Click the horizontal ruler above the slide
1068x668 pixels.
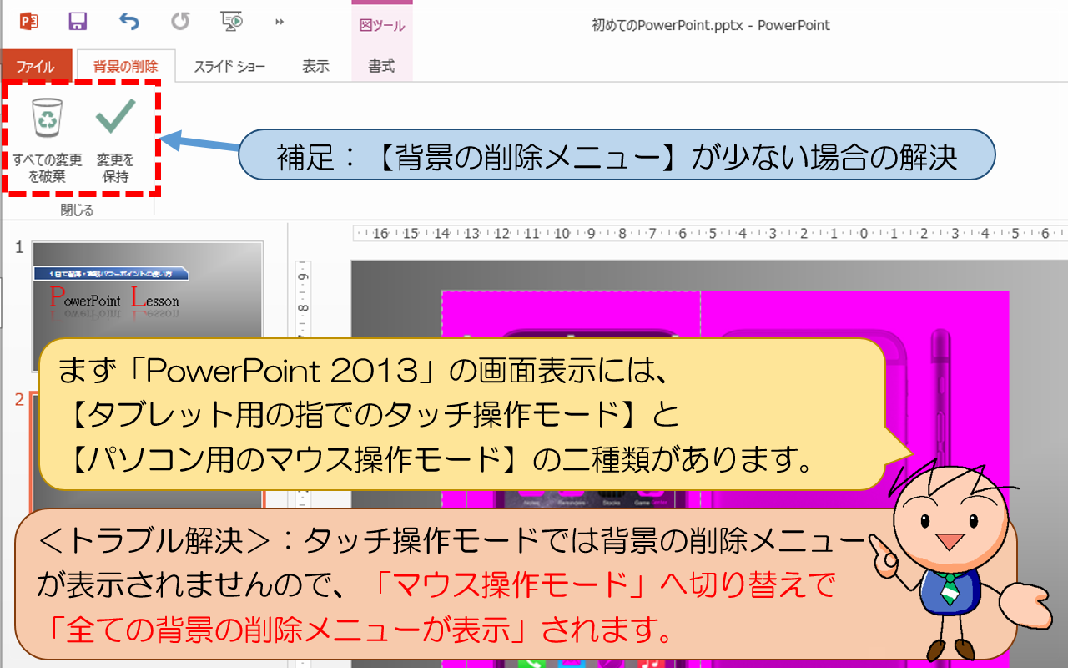[x=709, y=234]
